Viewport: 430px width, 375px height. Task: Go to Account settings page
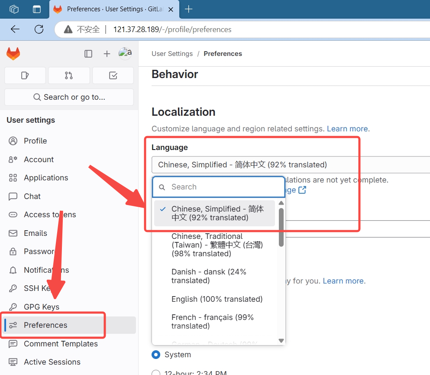[x=39, y=160]
